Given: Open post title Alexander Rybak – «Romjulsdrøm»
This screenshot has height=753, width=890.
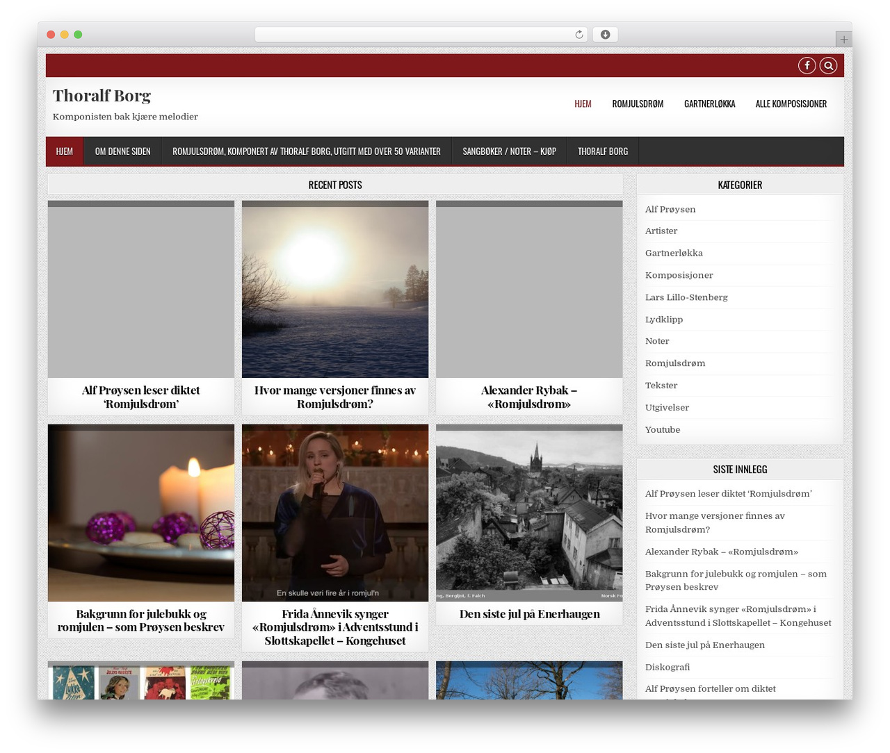Looking at the screenshot, I should [529, 397].
